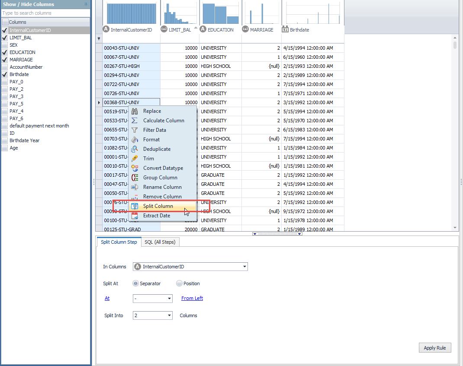463x366 pixels.
Task: Click the From Left link
Action: coord(192,298)
